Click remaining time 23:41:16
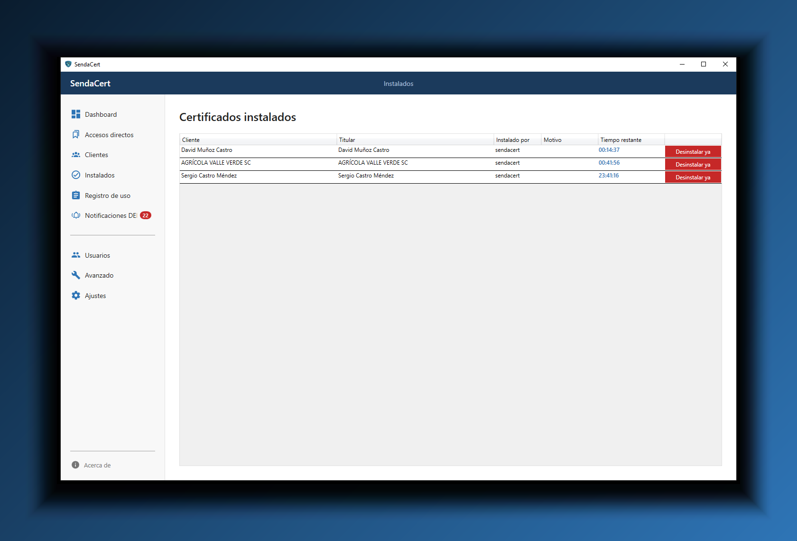The width and height of the screenshot is (797, 541). 609,176
